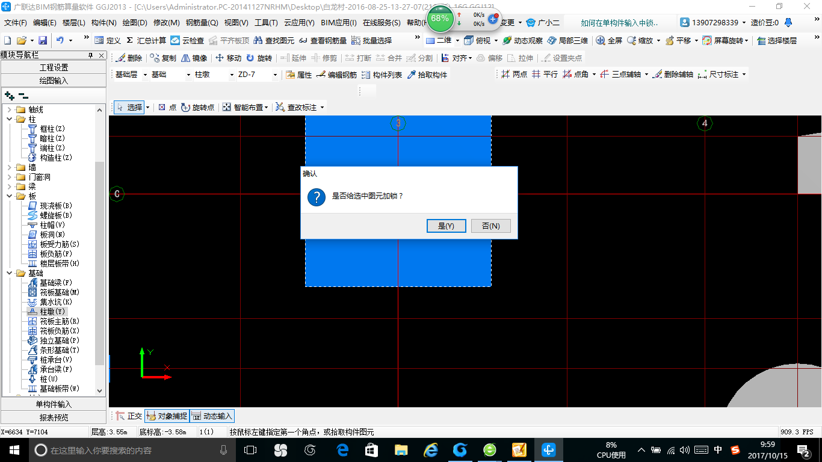
Task: Toggle 选择 selection mode button
Action: tap(129, 107)
